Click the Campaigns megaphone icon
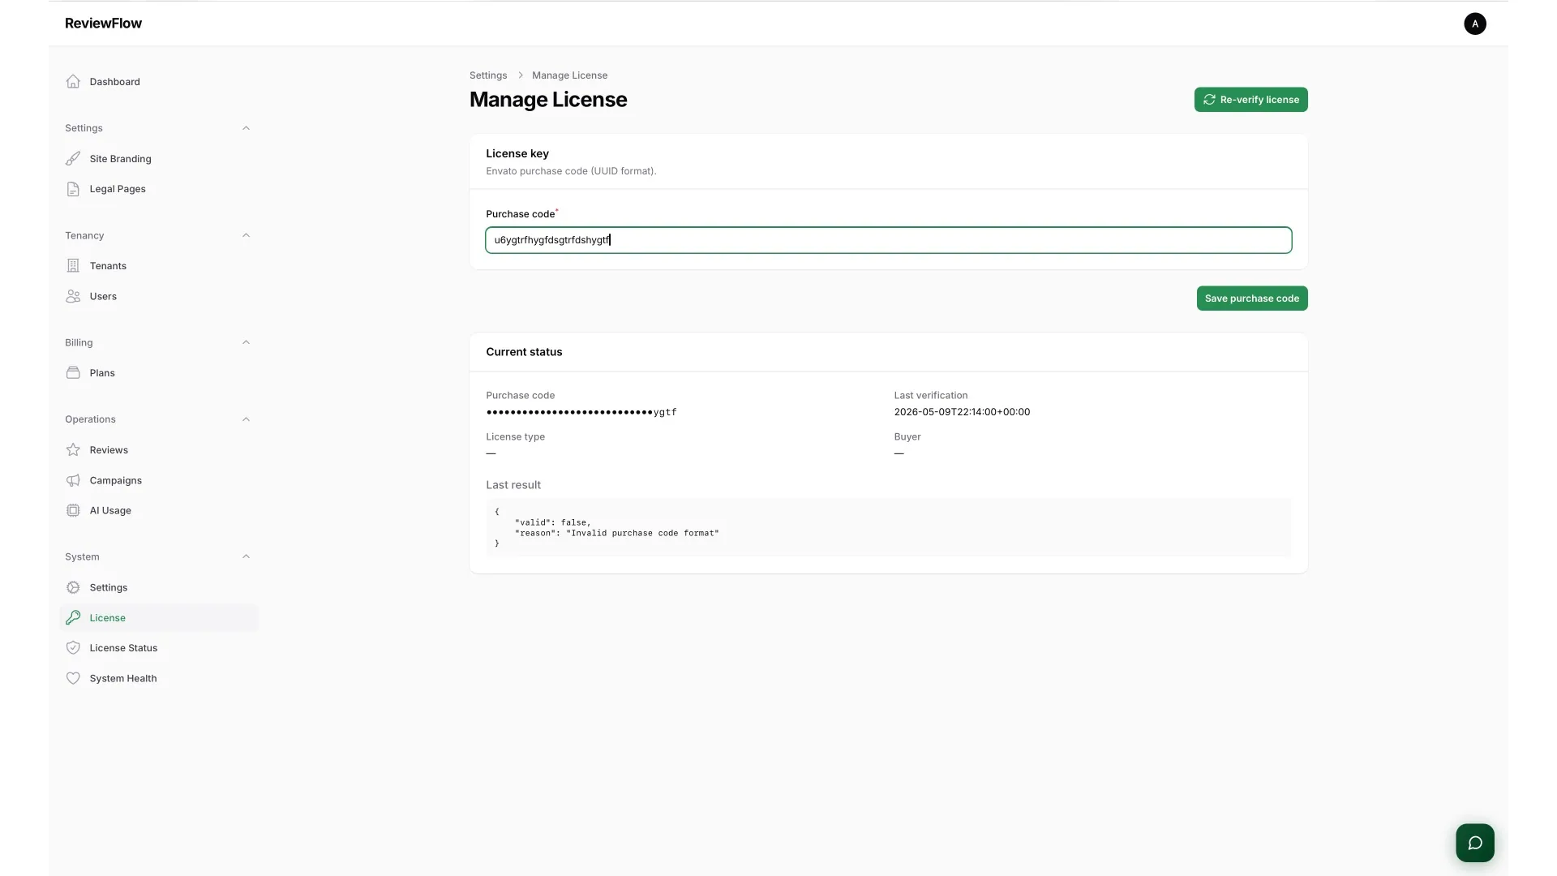The image size is (1557, 876). [x=73, y=480]
